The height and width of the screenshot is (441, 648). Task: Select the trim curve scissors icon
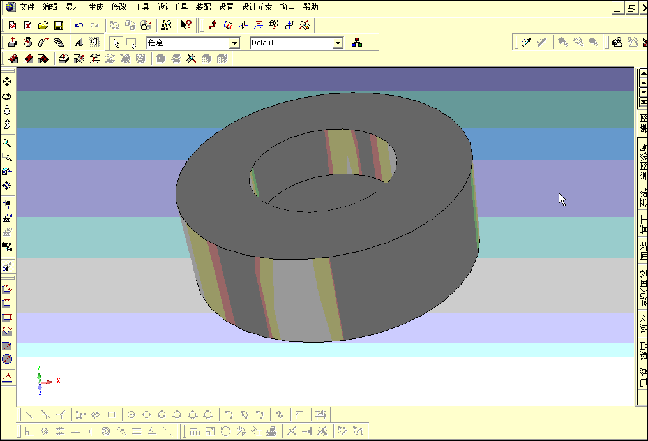(x=291, y=431)
